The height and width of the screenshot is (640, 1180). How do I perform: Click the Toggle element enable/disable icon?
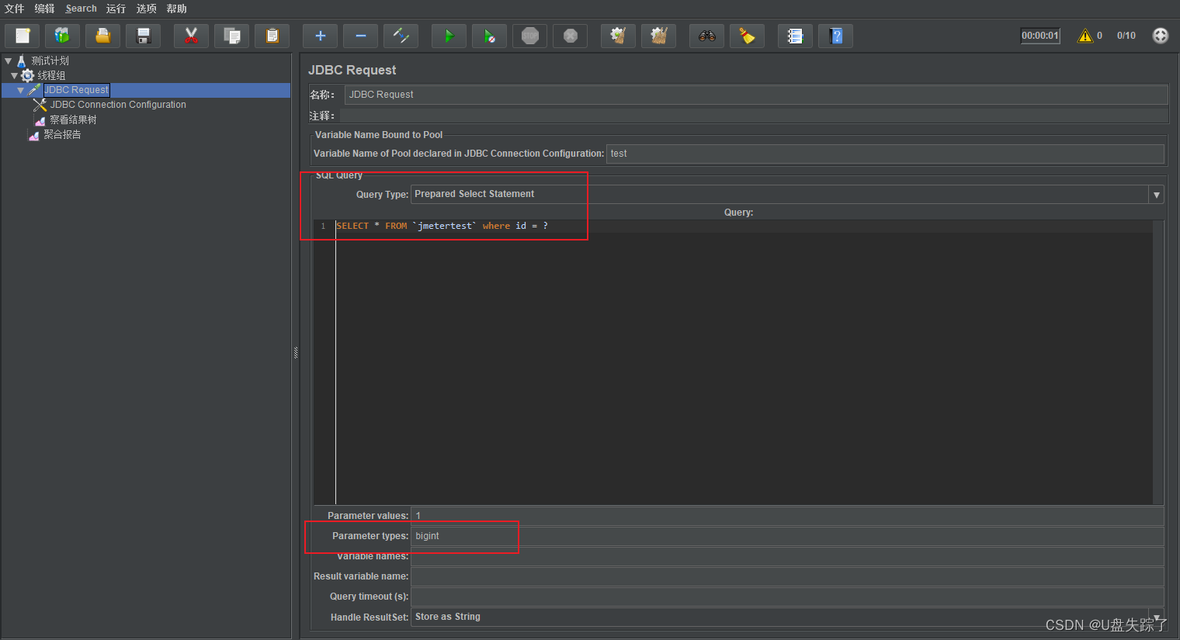point(401,35)
